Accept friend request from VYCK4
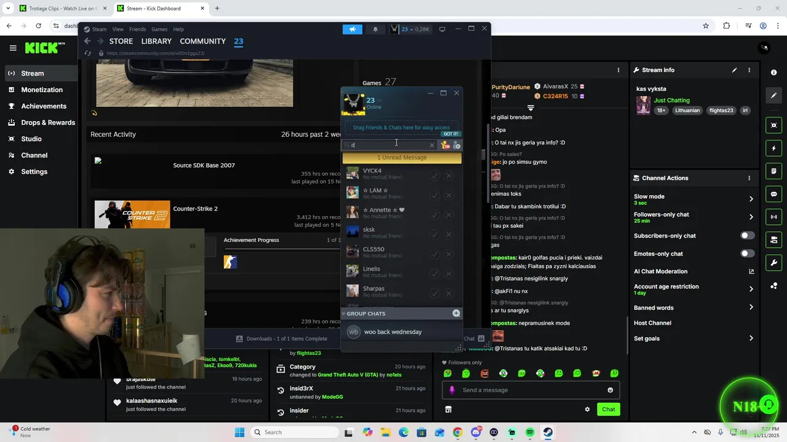This screenshot has width=787, height=442. click(435, 176)
